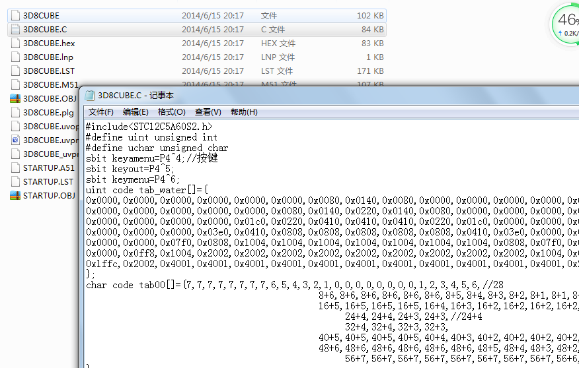Image resolution: width=579 pixels, height=368 pixels.
Task: Click the Notepad title '3D8CUBE.C - 记事本'
Action: pyautogui.click(x=135, y=96)
